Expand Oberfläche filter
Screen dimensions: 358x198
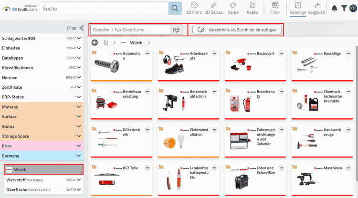[79, 189]
